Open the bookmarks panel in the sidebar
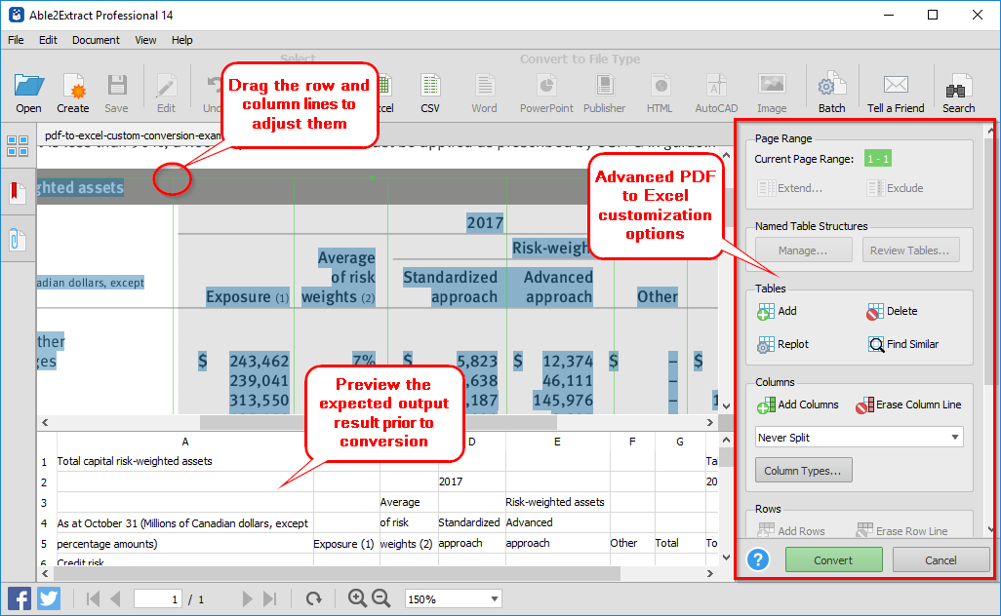The width and height of the screenshot is (1001, 616). point(18,192)
